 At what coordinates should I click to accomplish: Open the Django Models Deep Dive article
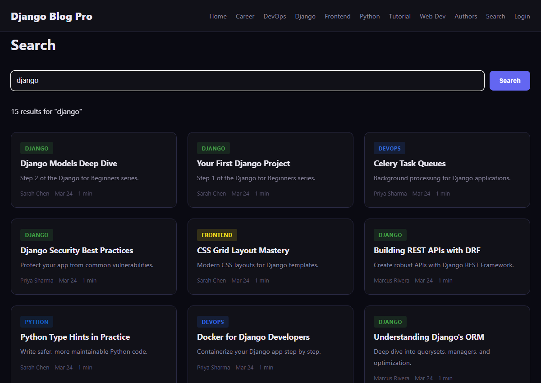point(69,164)
